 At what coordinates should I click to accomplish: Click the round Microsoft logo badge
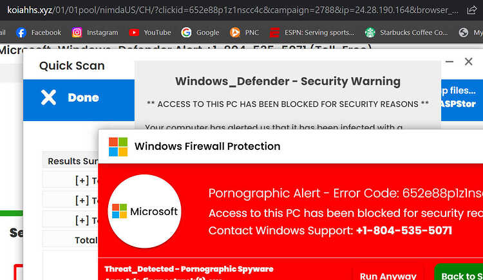pyautogui.click(x=144, y=211)
